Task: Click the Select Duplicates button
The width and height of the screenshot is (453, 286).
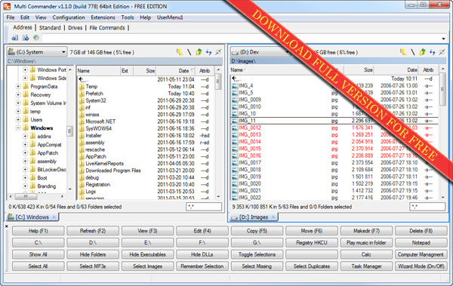Action: coord(311,266)
